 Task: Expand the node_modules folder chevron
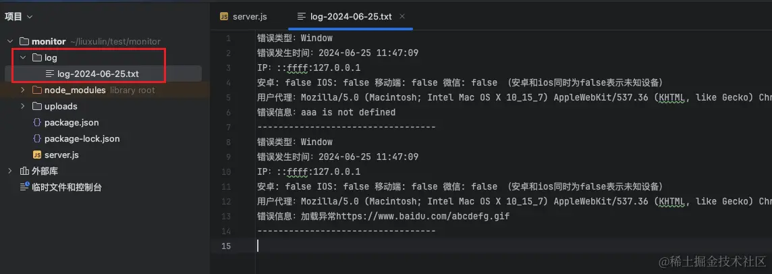(x=23, y=90)
